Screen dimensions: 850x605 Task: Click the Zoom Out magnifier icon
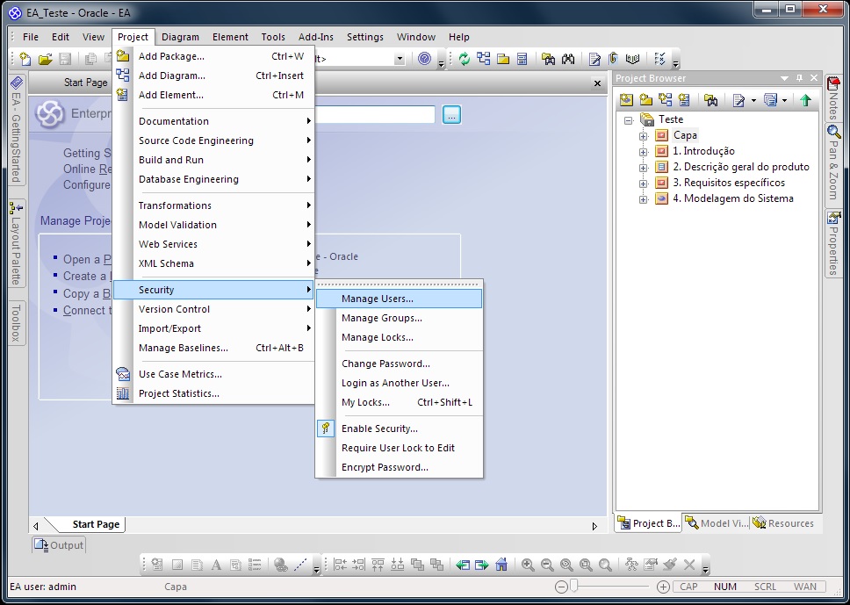pyautogui.click(x=548, y=565)
